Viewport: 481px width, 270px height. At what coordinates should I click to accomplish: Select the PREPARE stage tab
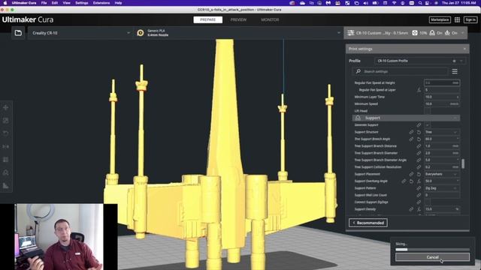[207, 19]
